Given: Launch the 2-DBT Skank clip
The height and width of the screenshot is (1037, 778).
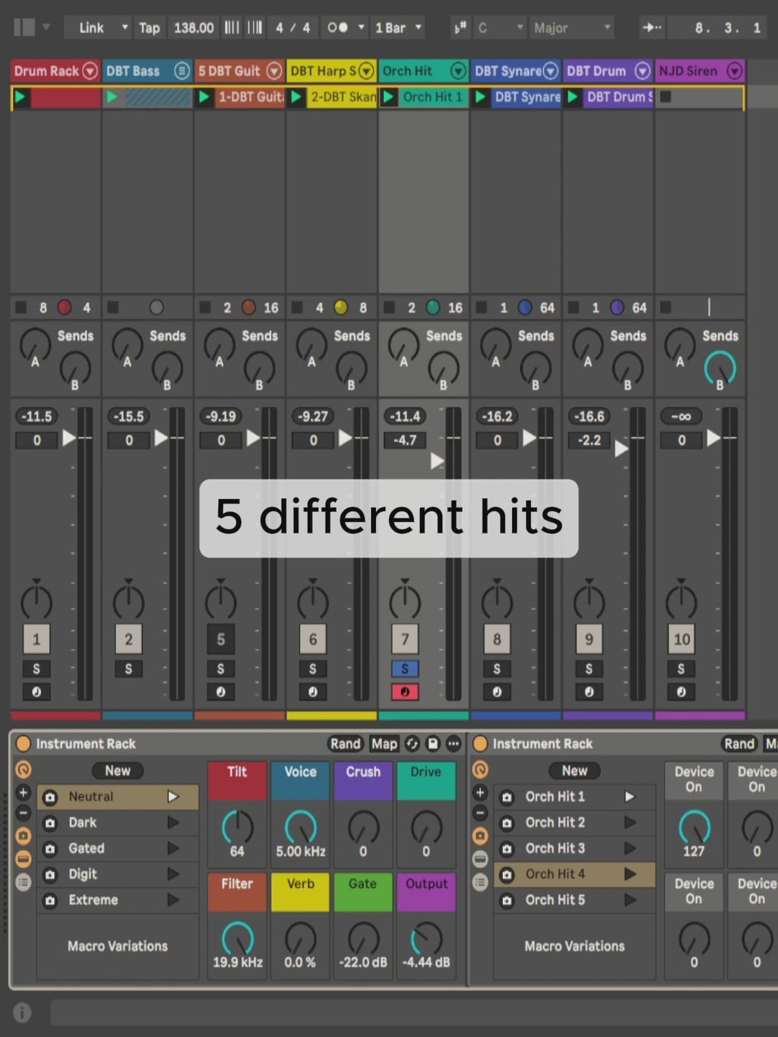Looking at the screenshot, I should [x=296, y=97].
